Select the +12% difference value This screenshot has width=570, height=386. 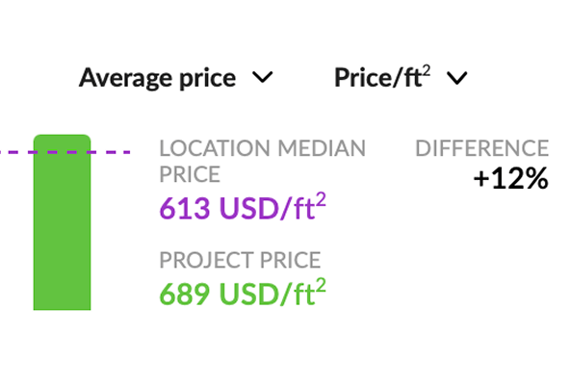(x=510, y=178)
